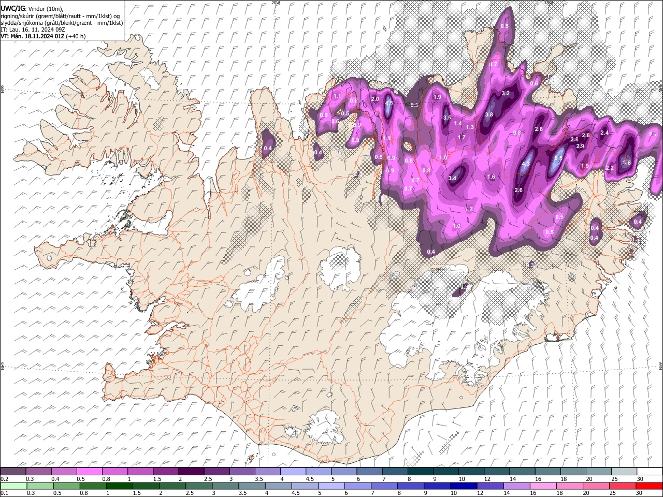Click the "(+40 h)" forecast offset
663x497 pixels.
coord(76,36)
